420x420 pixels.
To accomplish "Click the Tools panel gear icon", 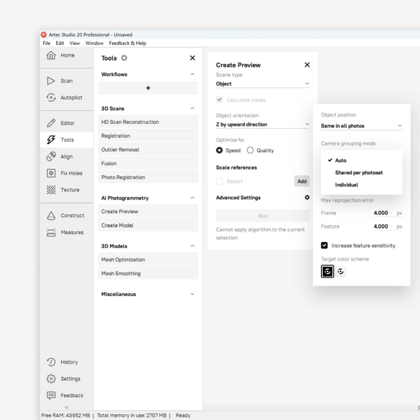I will (x=124, y=58).
